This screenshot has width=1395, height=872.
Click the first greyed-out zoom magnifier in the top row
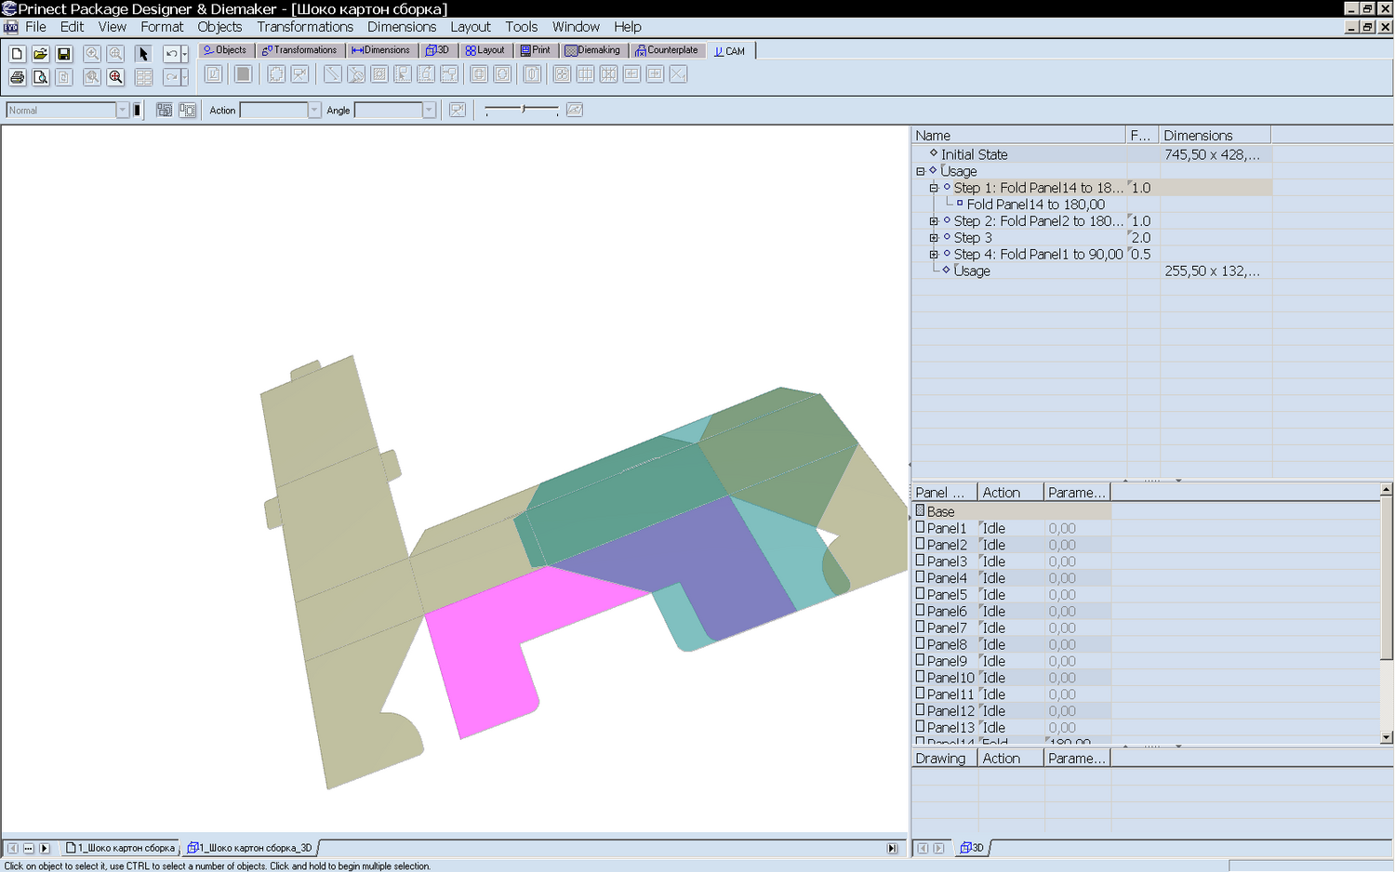click(92, 54)
